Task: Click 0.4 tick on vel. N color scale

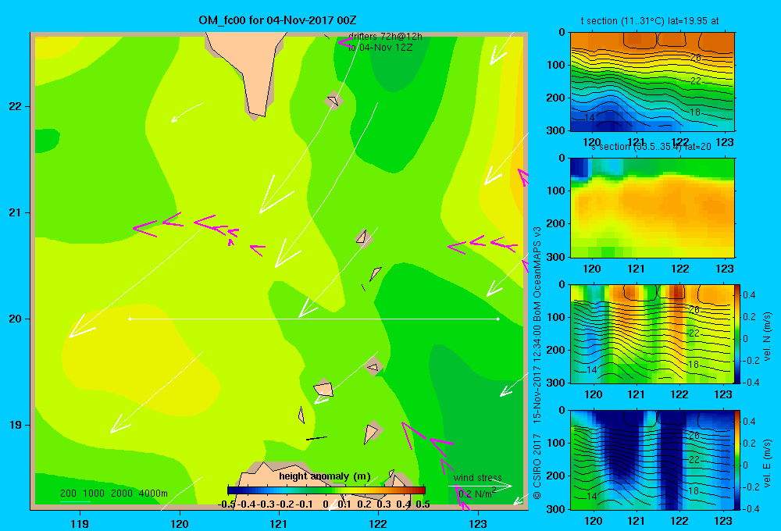Action: coord(750,295)
